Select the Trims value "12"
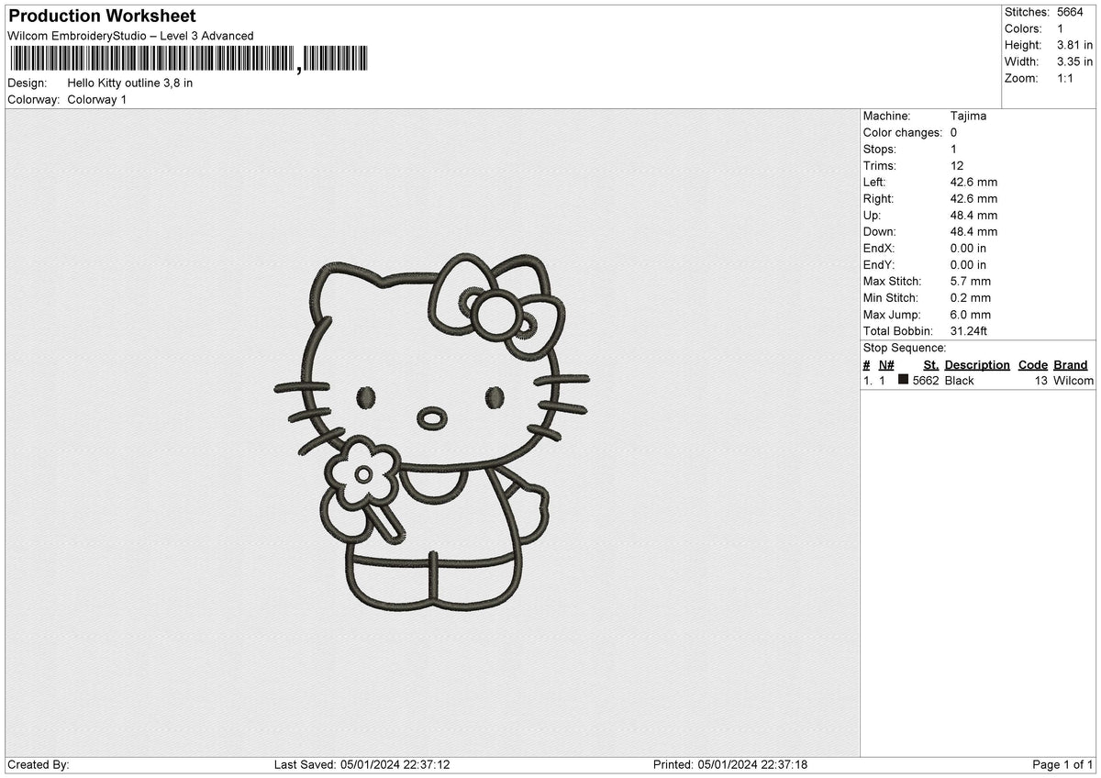The width and height of the screenshot is (1101, 778). point(957,165)
